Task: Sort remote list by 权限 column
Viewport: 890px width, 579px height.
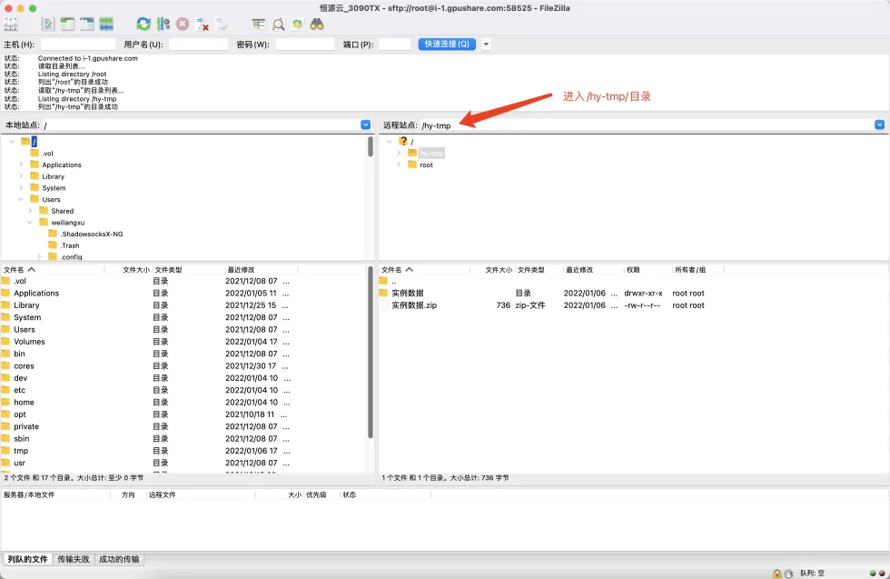Action: 647,269
